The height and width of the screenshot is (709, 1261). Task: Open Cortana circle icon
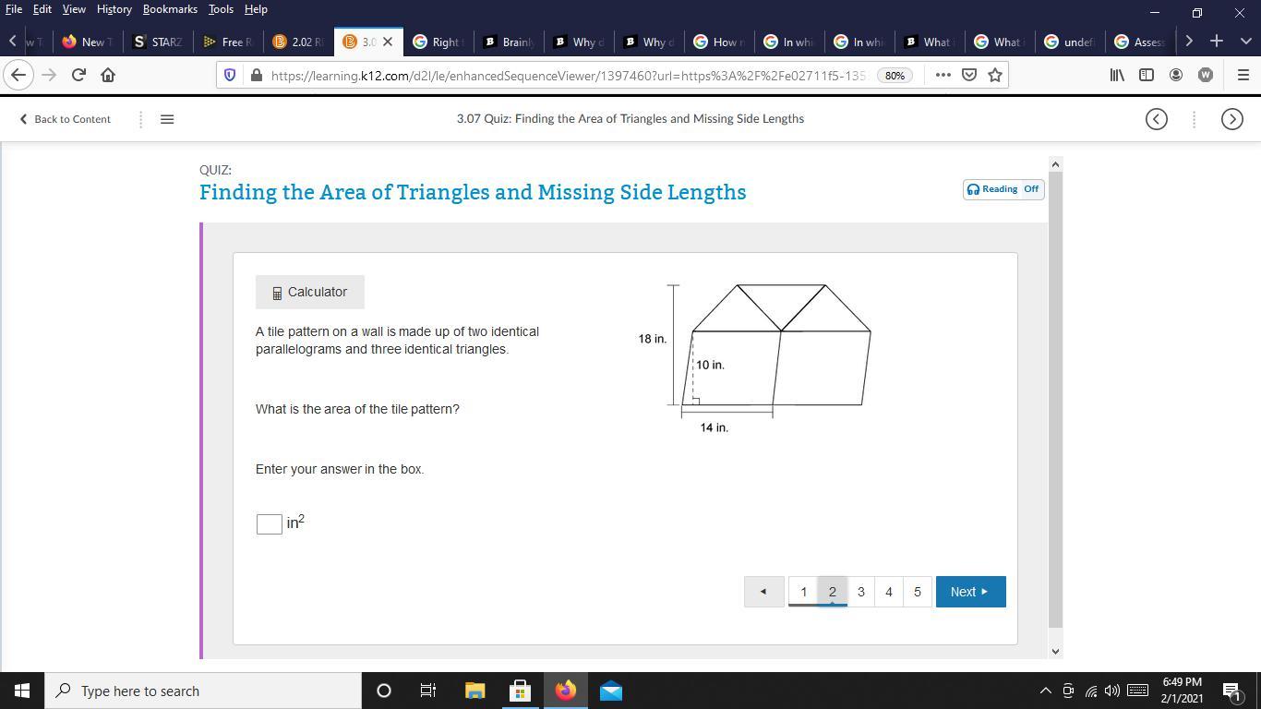pyautogui.click(x=384, y=691)
